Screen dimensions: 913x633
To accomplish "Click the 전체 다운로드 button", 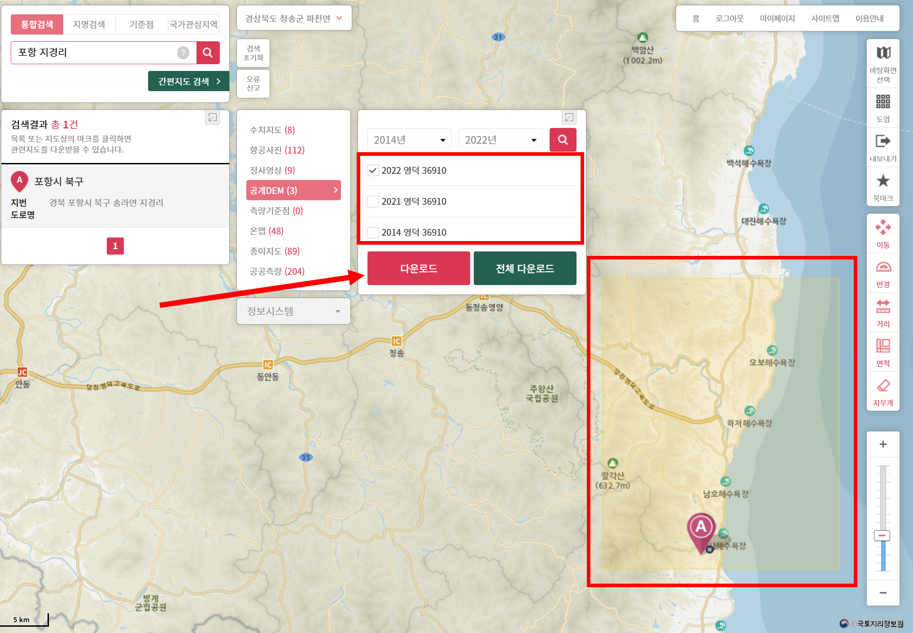I will click(524, 268).
